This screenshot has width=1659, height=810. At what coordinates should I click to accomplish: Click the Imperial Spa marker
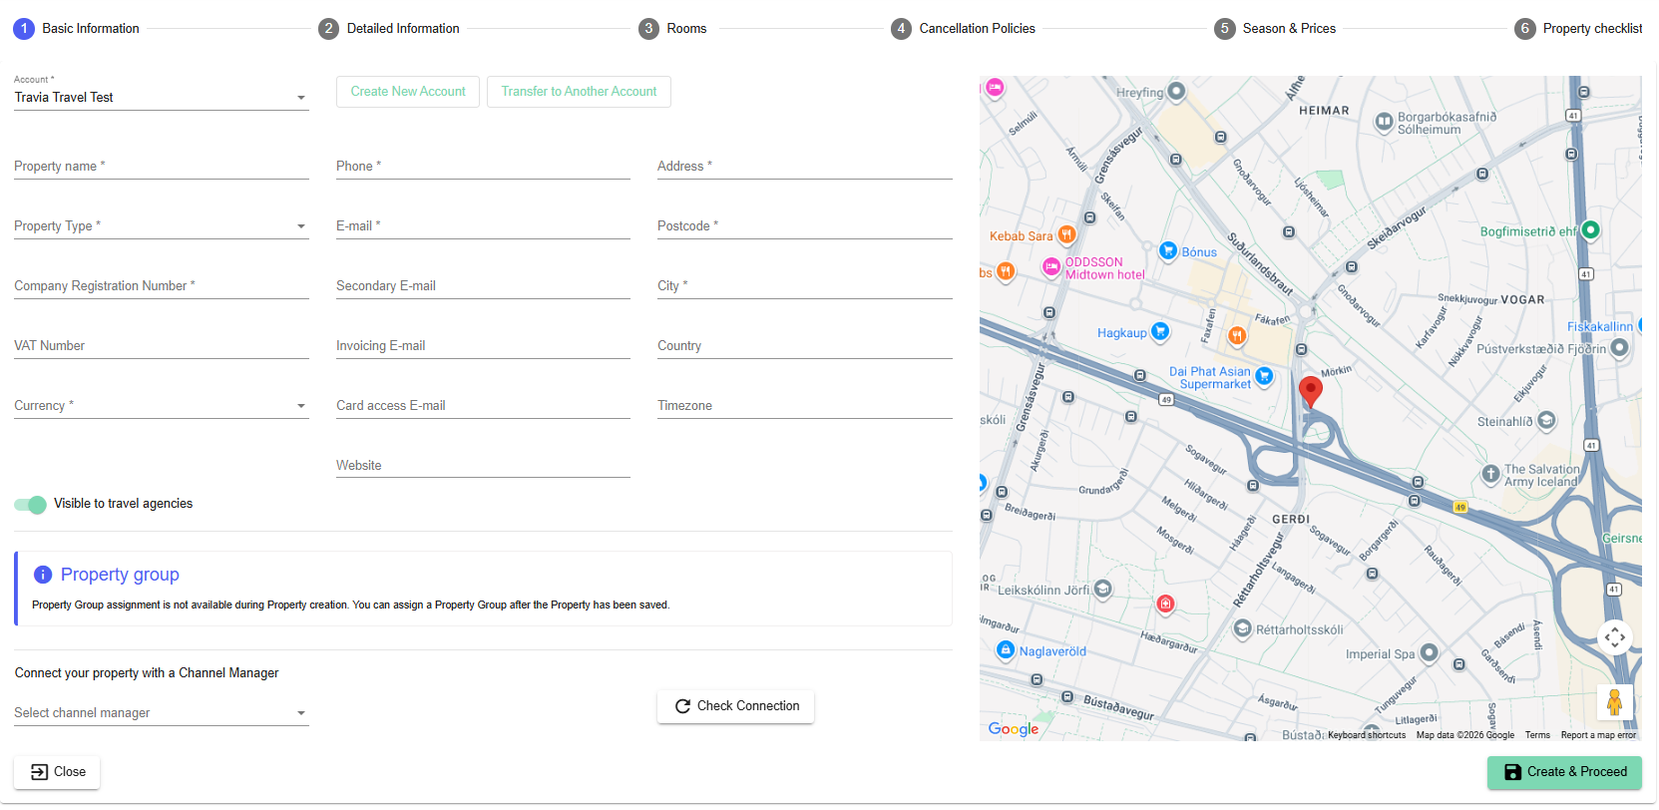click(1429, 652)
